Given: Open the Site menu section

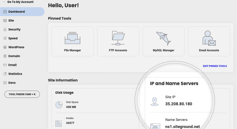Looking at the screenshot, I should [x=11, y=20].
